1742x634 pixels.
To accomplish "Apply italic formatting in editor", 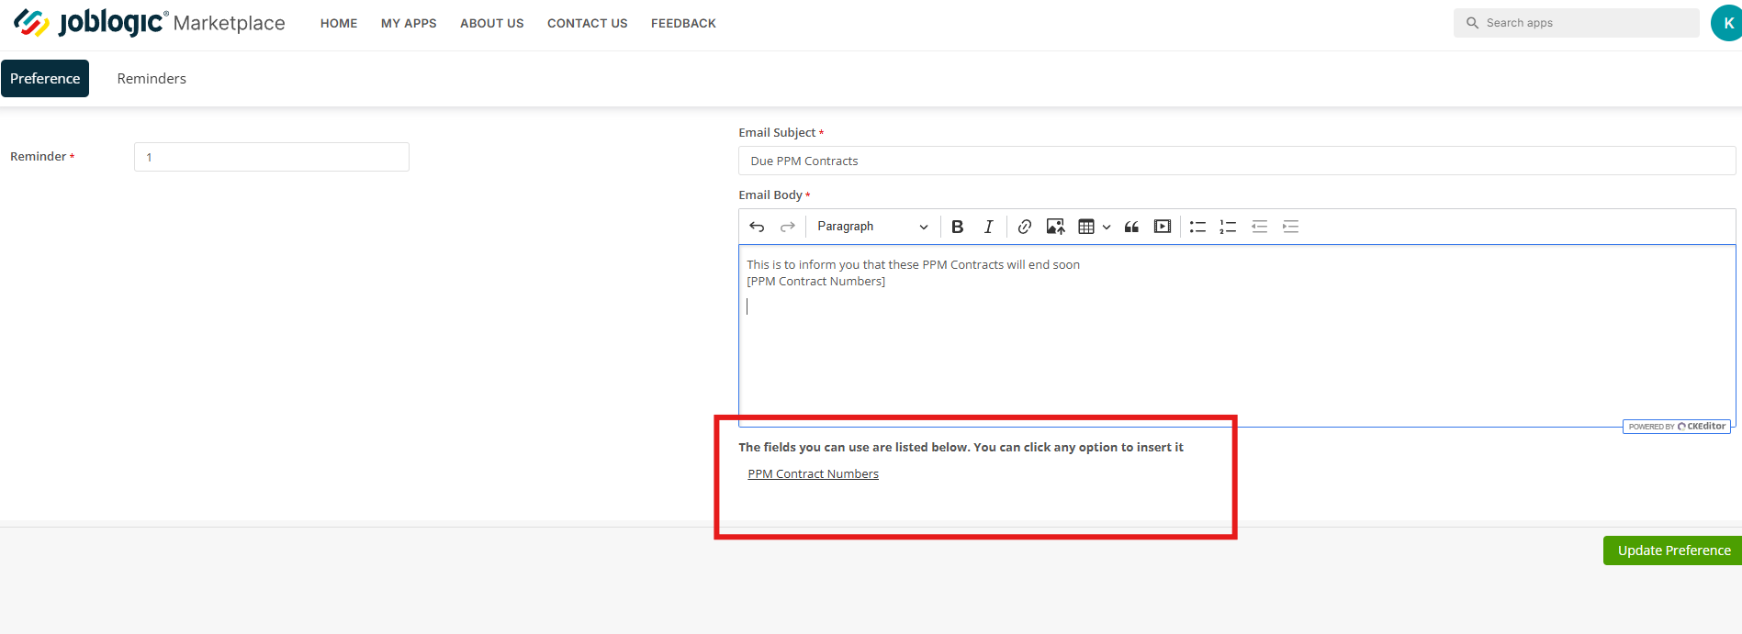I will (x=988, y=227).
